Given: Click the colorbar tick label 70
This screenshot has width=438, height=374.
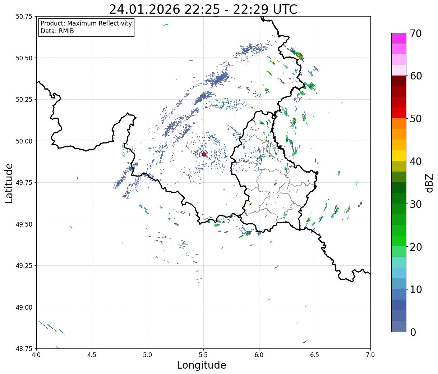Looking at the screenshot, I should click(x=416, y=33).
